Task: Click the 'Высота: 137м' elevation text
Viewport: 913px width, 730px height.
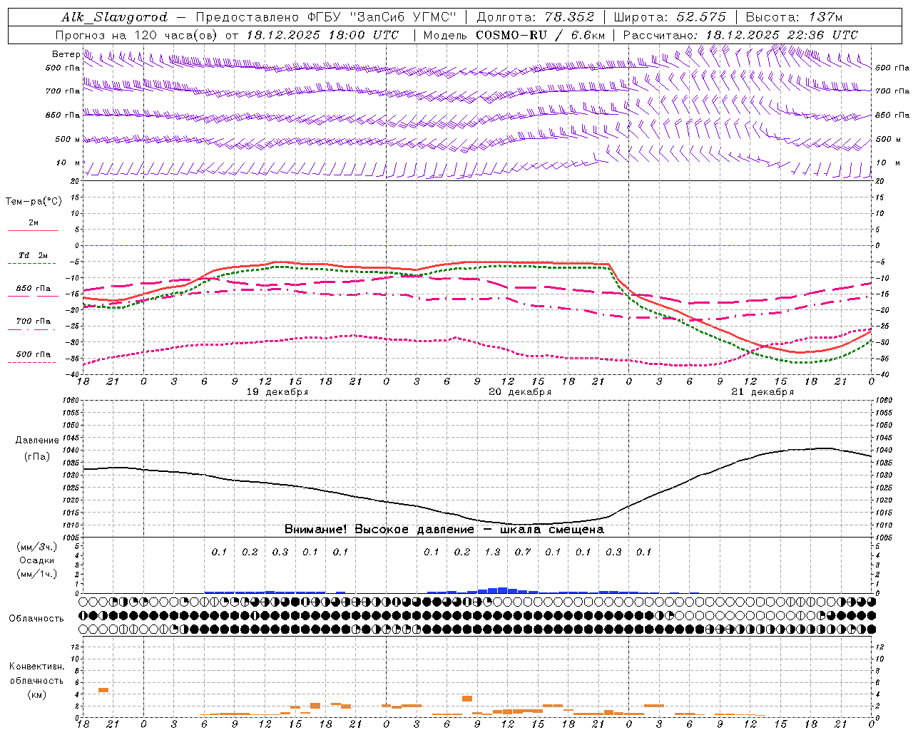Action: coord(794,17)
